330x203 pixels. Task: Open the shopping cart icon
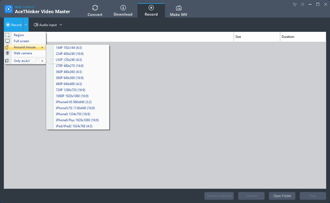[x=295, y=4]
